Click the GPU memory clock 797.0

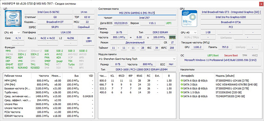point(225,47)
